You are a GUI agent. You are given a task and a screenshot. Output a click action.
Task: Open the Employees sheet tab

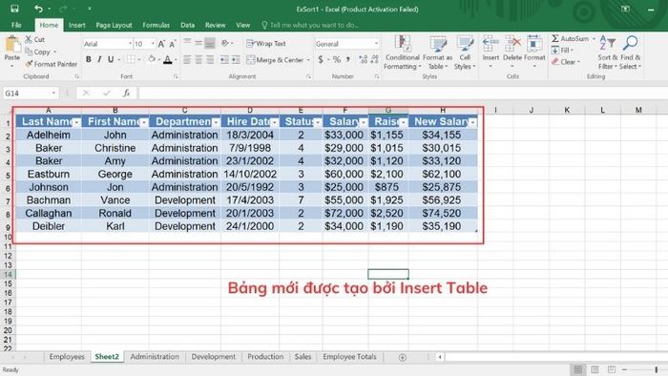click(x=67, y=357)
